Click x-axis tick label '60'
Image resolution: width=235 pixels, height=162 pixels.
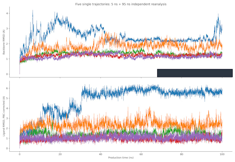tap(141, 154)
